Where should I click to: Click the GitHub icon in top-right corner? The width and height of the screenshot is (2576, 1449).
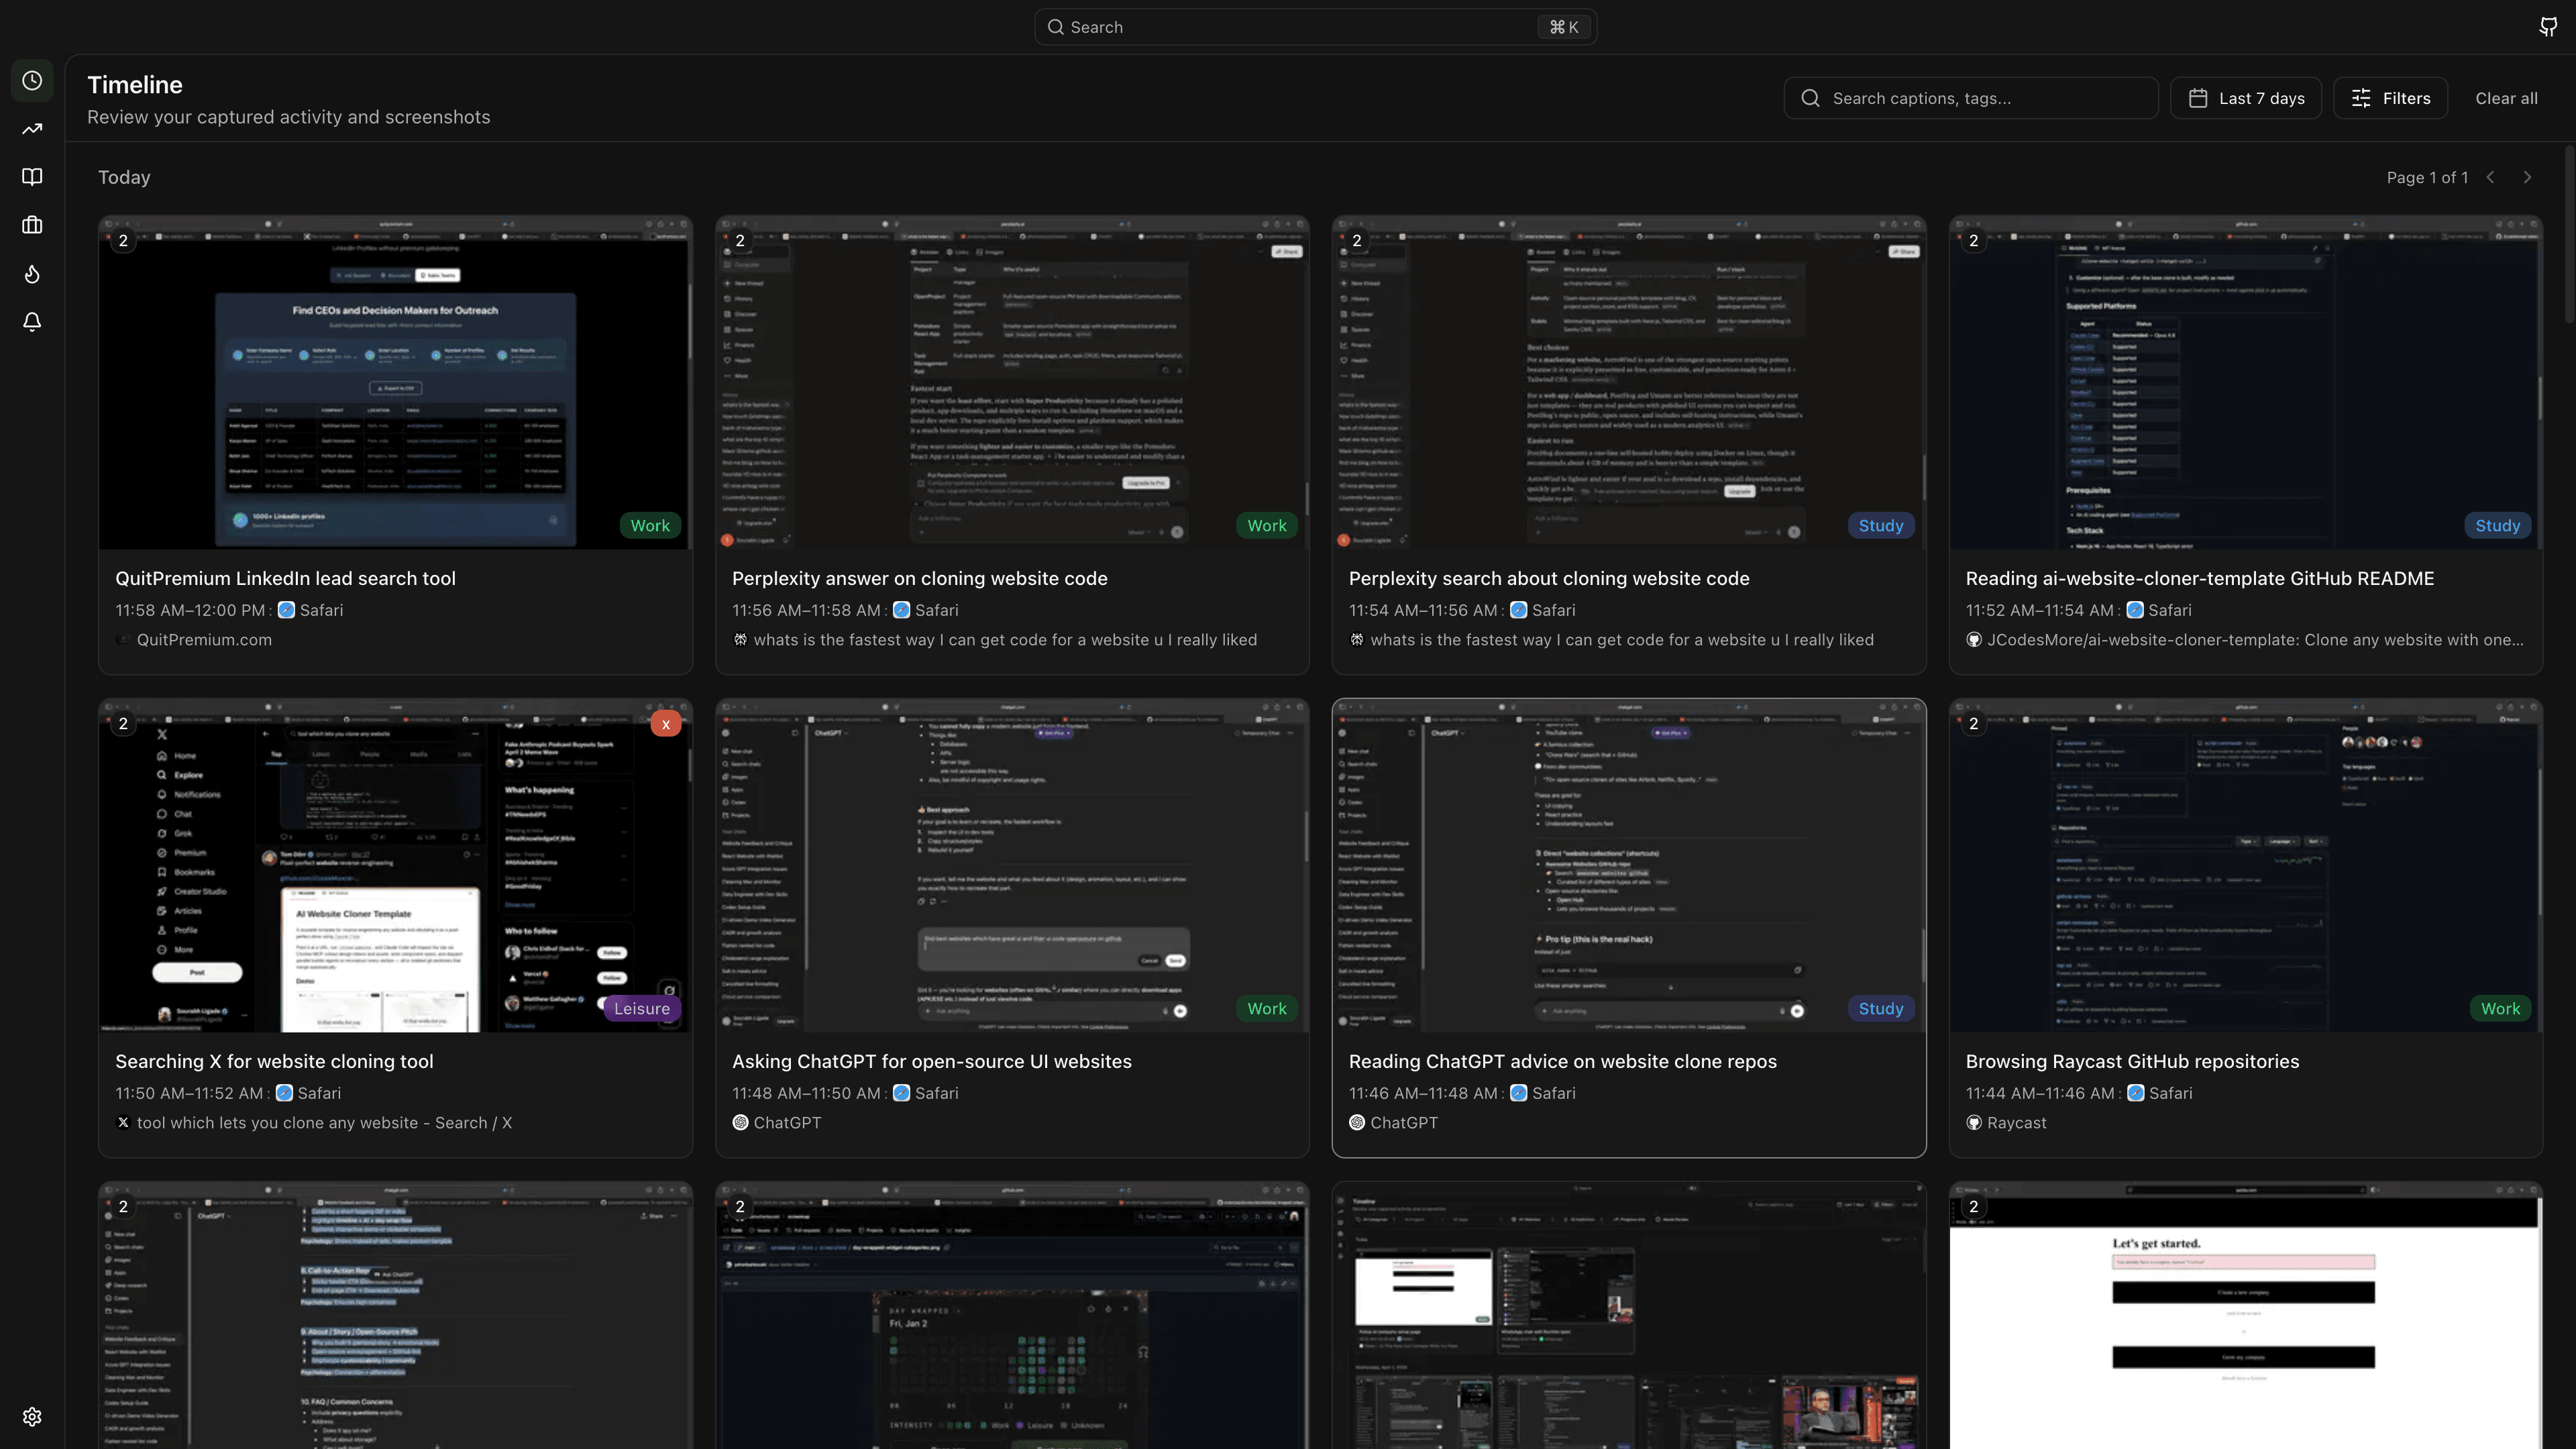click(2548, 27)
